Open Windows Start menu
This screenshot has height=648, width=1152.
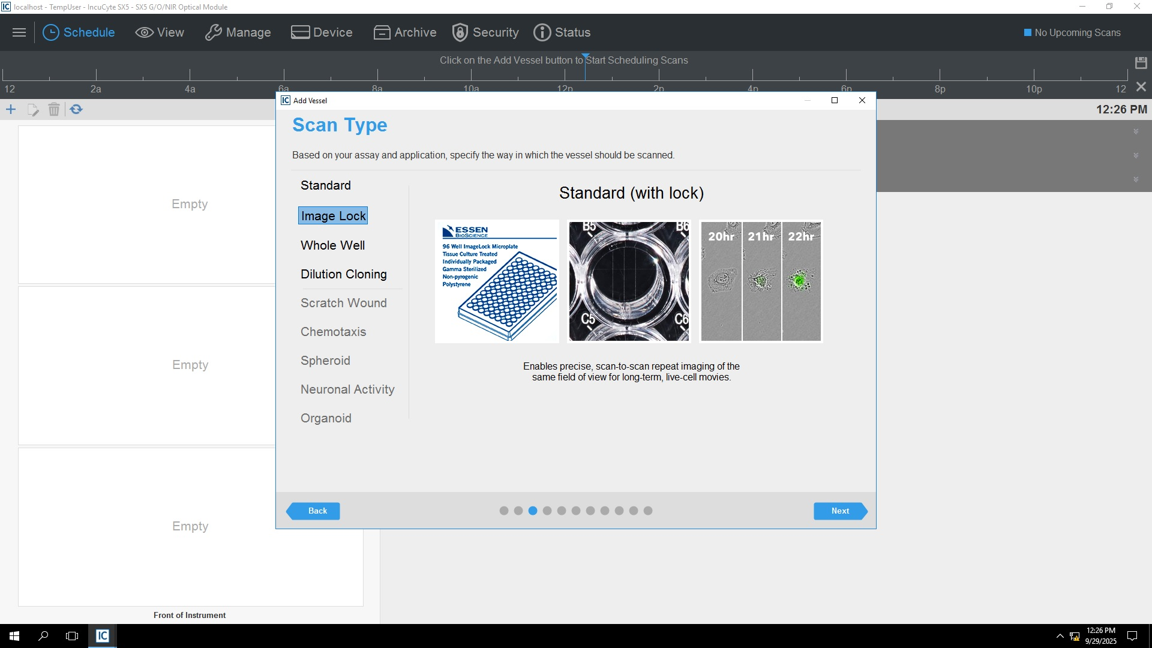tap(14, 636)
